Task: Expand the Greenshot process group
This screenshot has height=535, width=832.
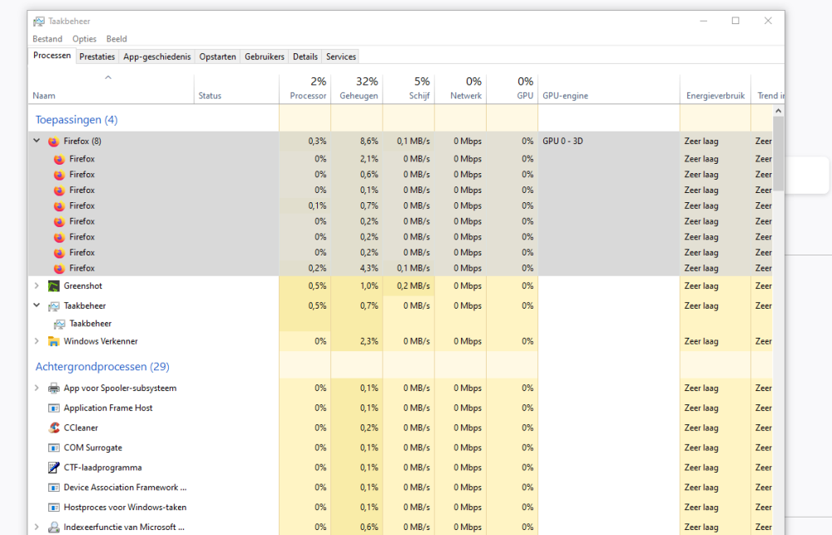Action: pos(36,285)
